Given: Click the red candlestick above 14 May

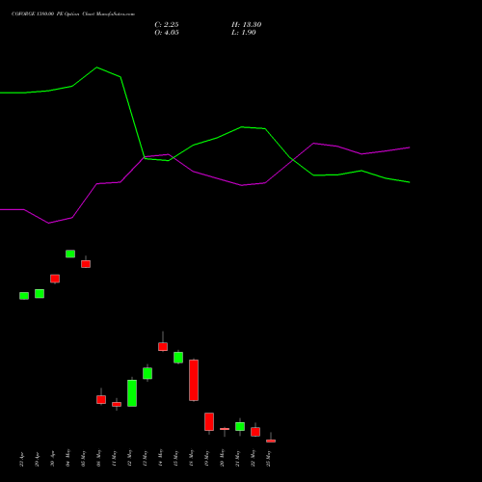Looking at the screenshot, I should 163,346.
